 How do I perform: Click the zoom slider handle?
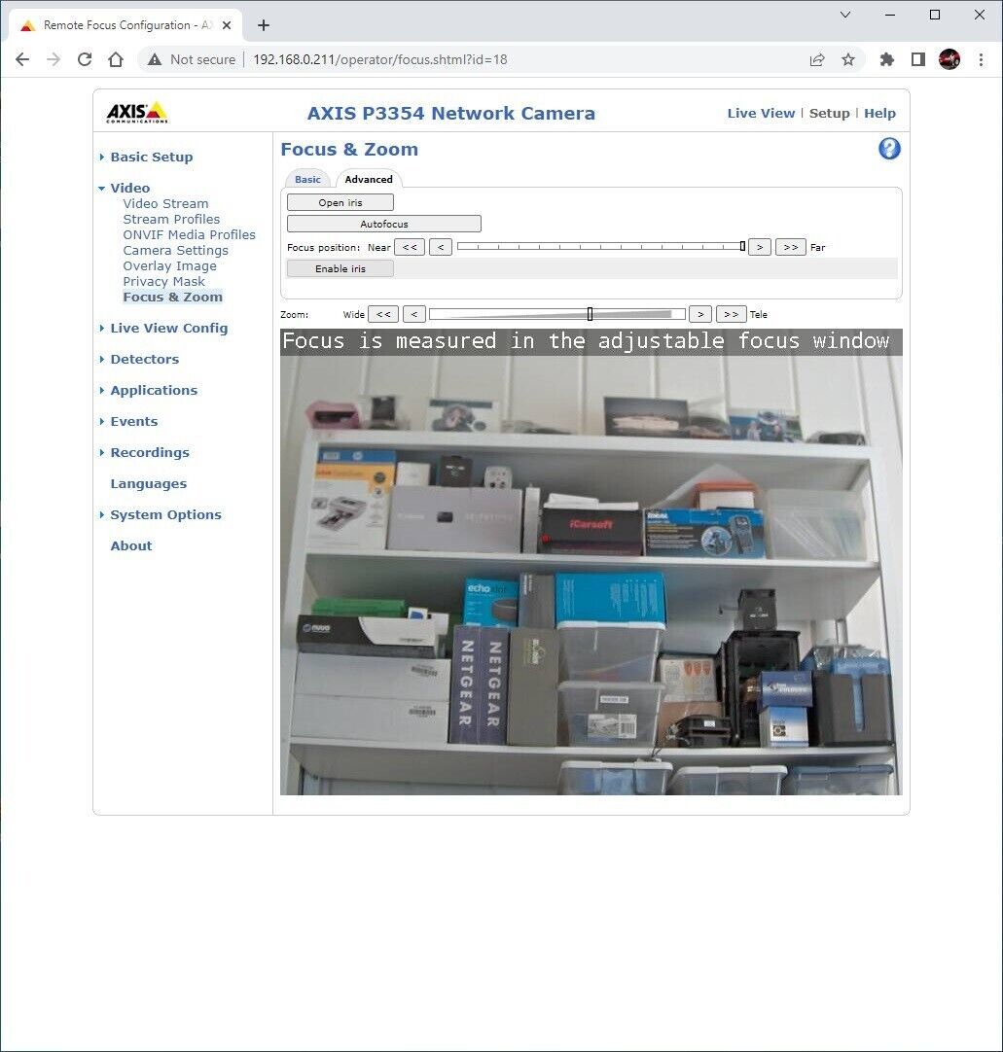click(590, 314)
